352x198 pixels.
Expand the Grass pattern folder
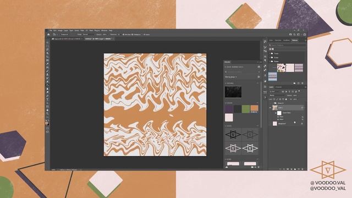[270, 57]
